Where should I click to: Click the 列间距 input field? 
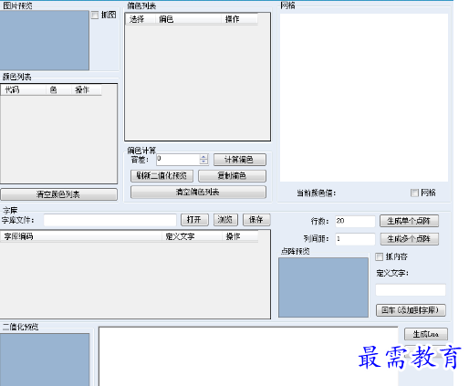point(355,239)
